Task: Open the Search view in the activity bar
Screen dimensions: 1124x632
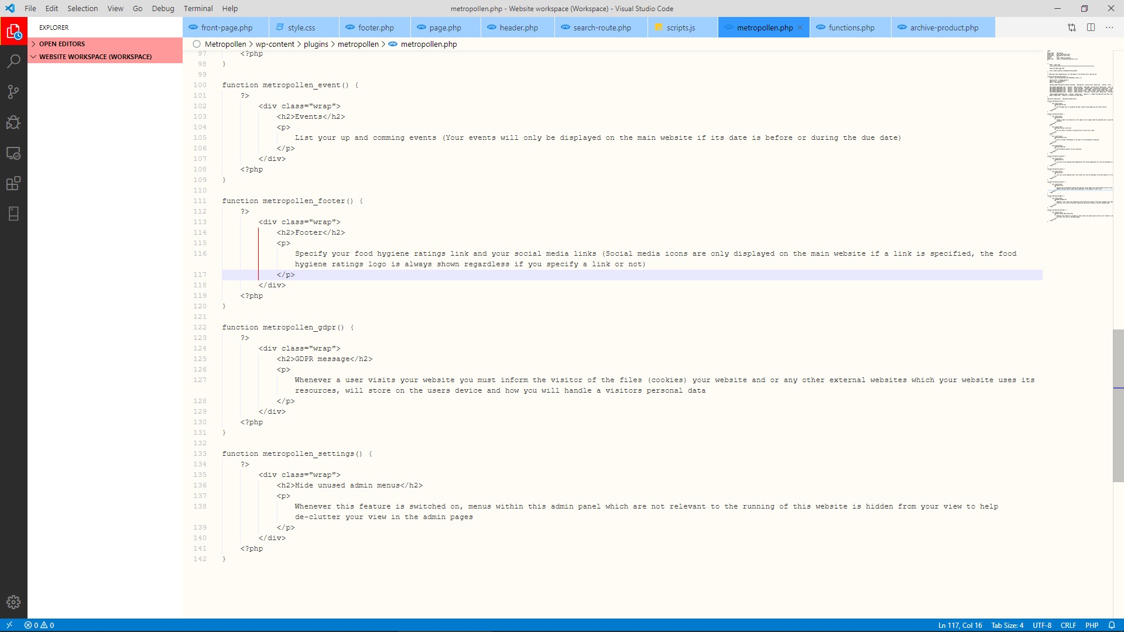Action: [13, 61]
